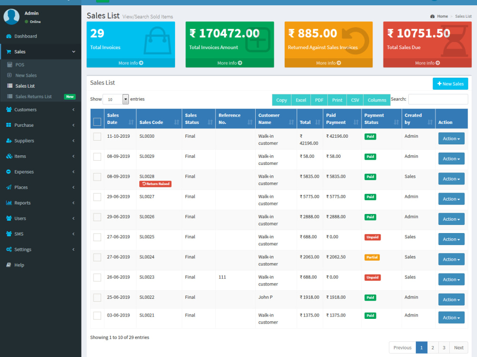Viewport: 477px width, 357px height.
Task: Click the blue New Sales button
Action: point(450,83)
